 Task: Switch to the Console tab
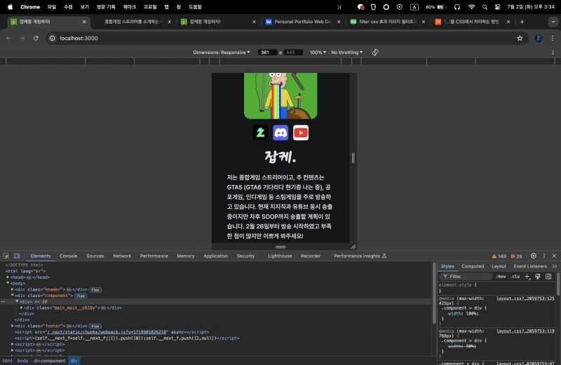coord(68,256)
